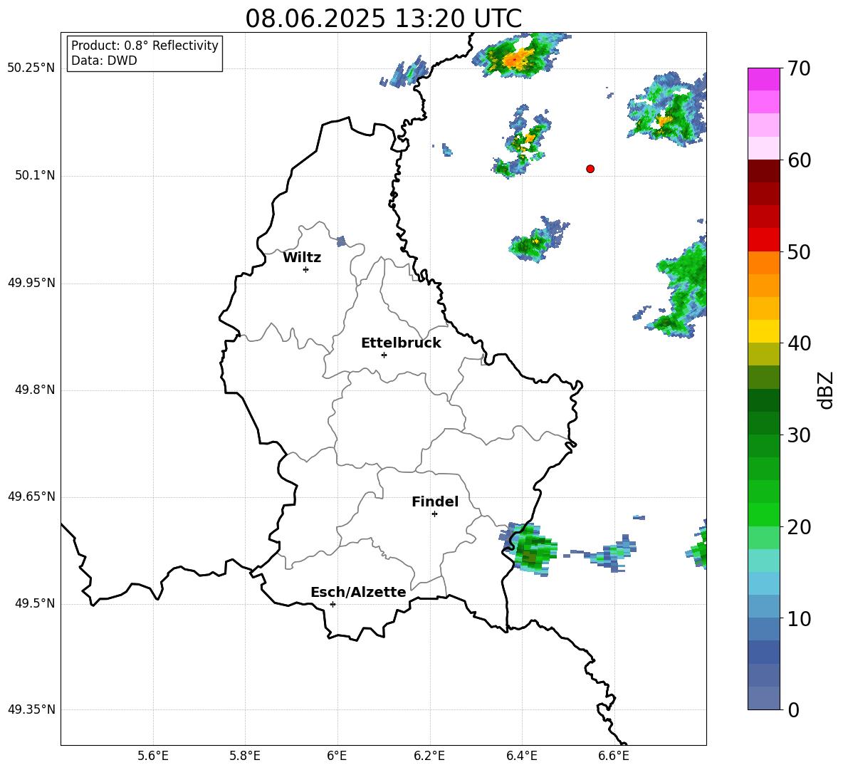The width and height of the screenshot is (843, 770).
Task: Click the red dot marker on the map
Action: pyautogui.click(x=590, y=169)
